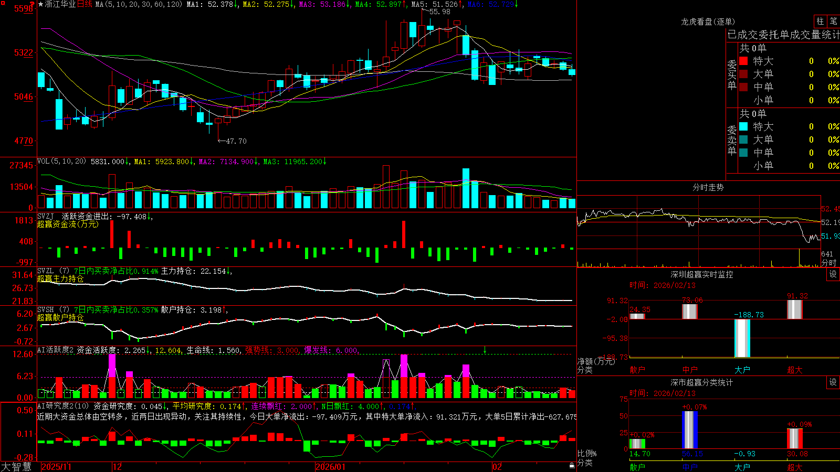
Task: Click the 深圳超赢实时监控 panel title
Action: [x=701, y=274]
